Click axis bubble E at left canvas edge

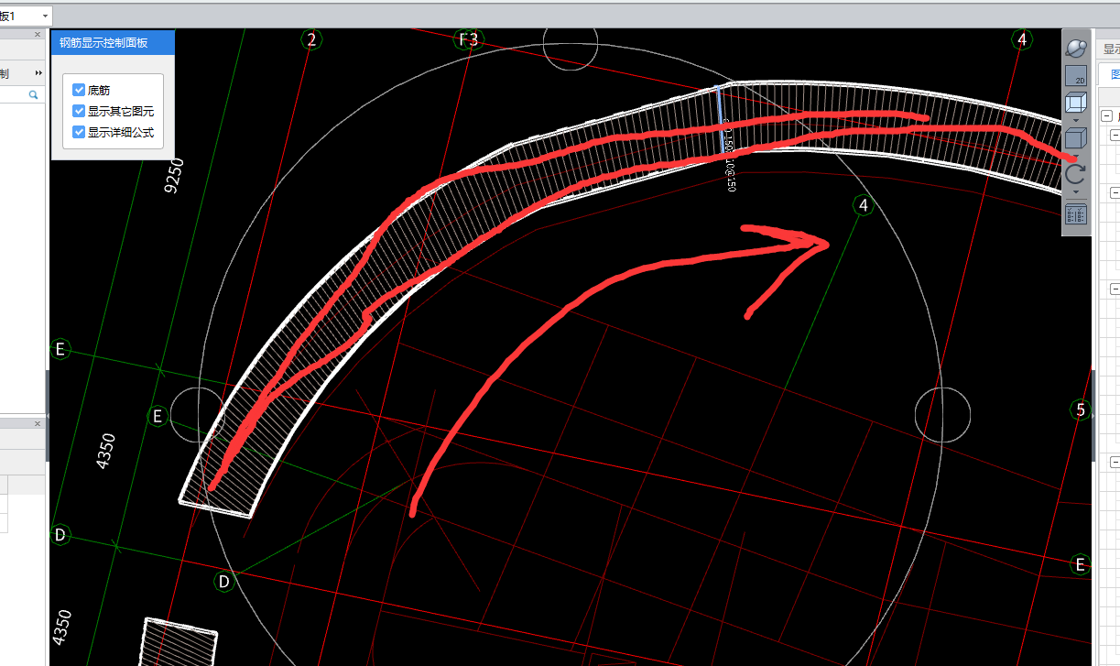click(x=60, y=349)
